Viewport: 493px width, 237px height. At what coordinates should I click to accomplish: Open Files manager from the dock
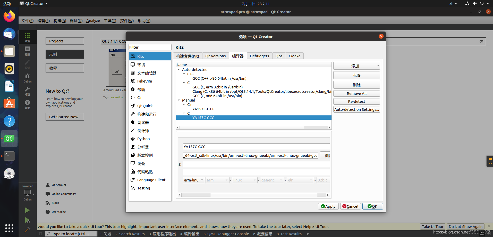tap(9, 51)
